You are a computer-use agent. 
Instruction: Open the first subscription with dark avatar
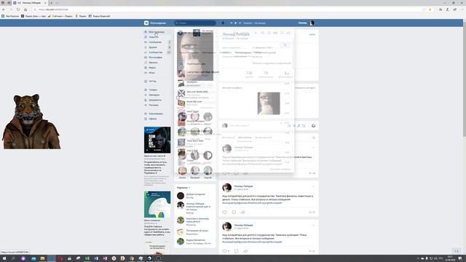click(181, 196)
